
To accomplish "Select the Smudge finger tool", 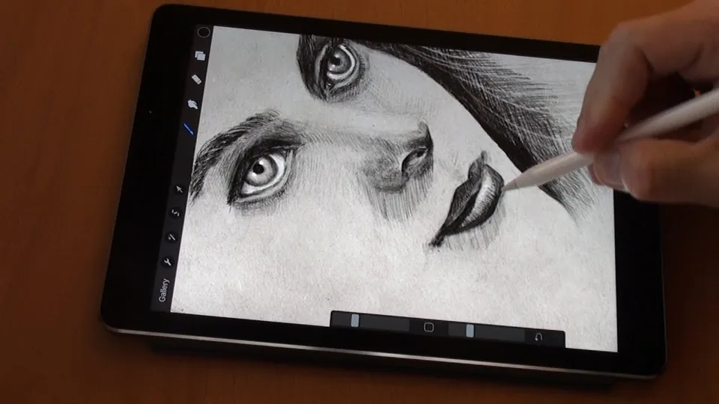I will coord(192,105).
